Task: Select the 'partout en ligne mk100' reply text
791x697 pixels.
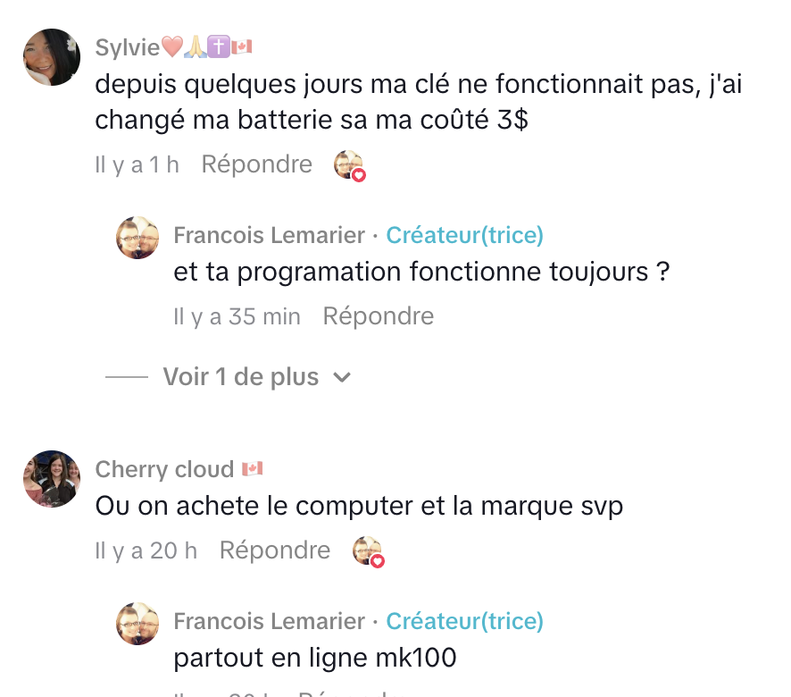Action: click(315, 659)
